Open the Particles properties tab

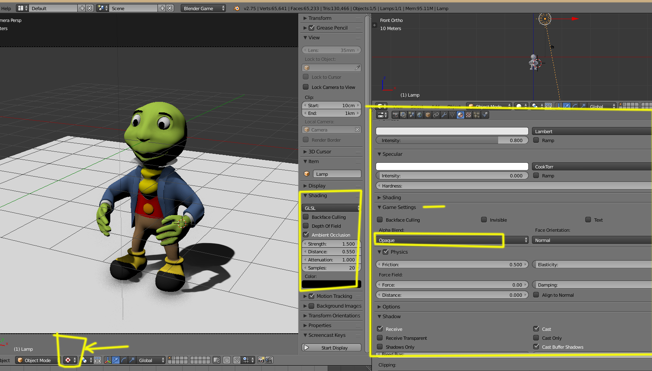coord(477,115)
